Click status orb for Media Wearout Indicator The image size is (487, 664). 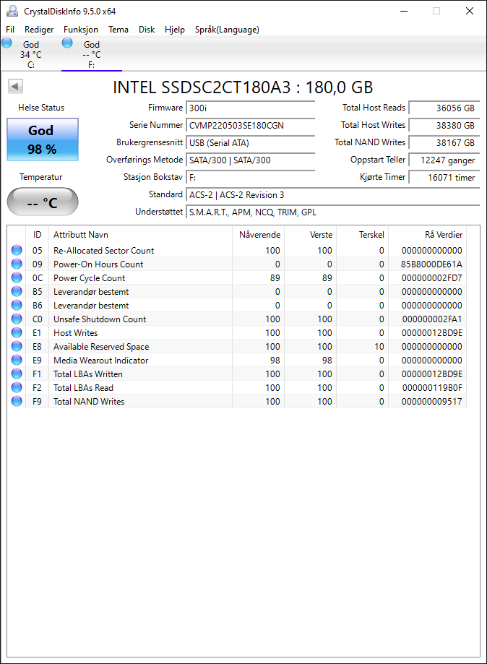[x=17, y=361]
